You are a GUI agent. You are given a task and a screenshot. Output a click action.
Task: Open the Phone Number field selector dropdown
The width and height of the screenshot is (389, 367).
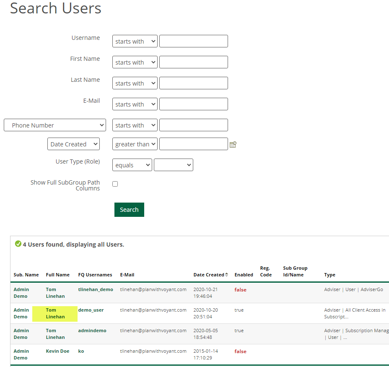point(55,125)
